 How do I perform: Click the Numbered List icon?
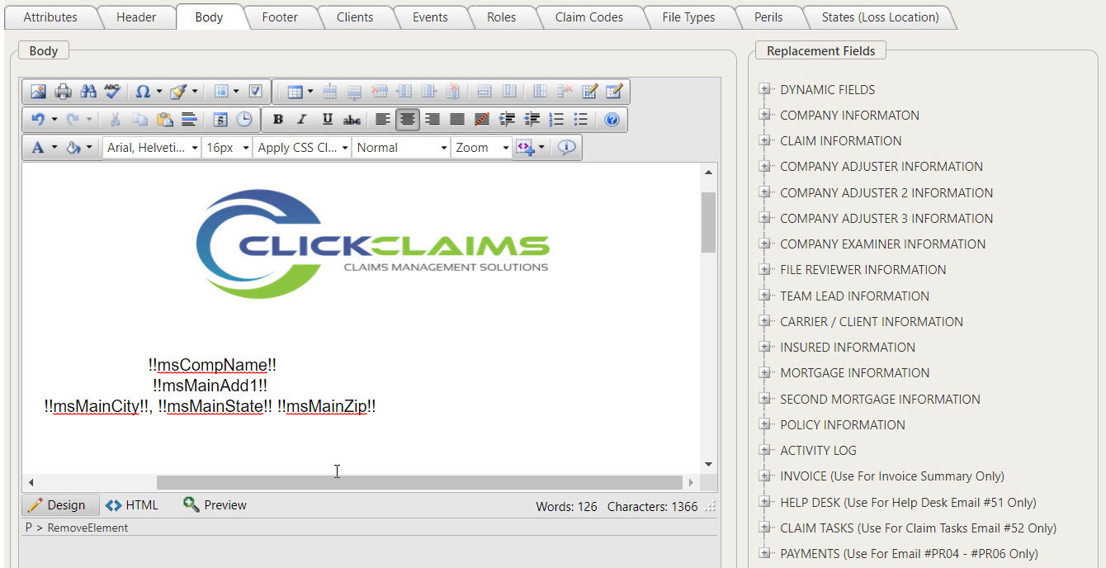(x=556, y=120)
